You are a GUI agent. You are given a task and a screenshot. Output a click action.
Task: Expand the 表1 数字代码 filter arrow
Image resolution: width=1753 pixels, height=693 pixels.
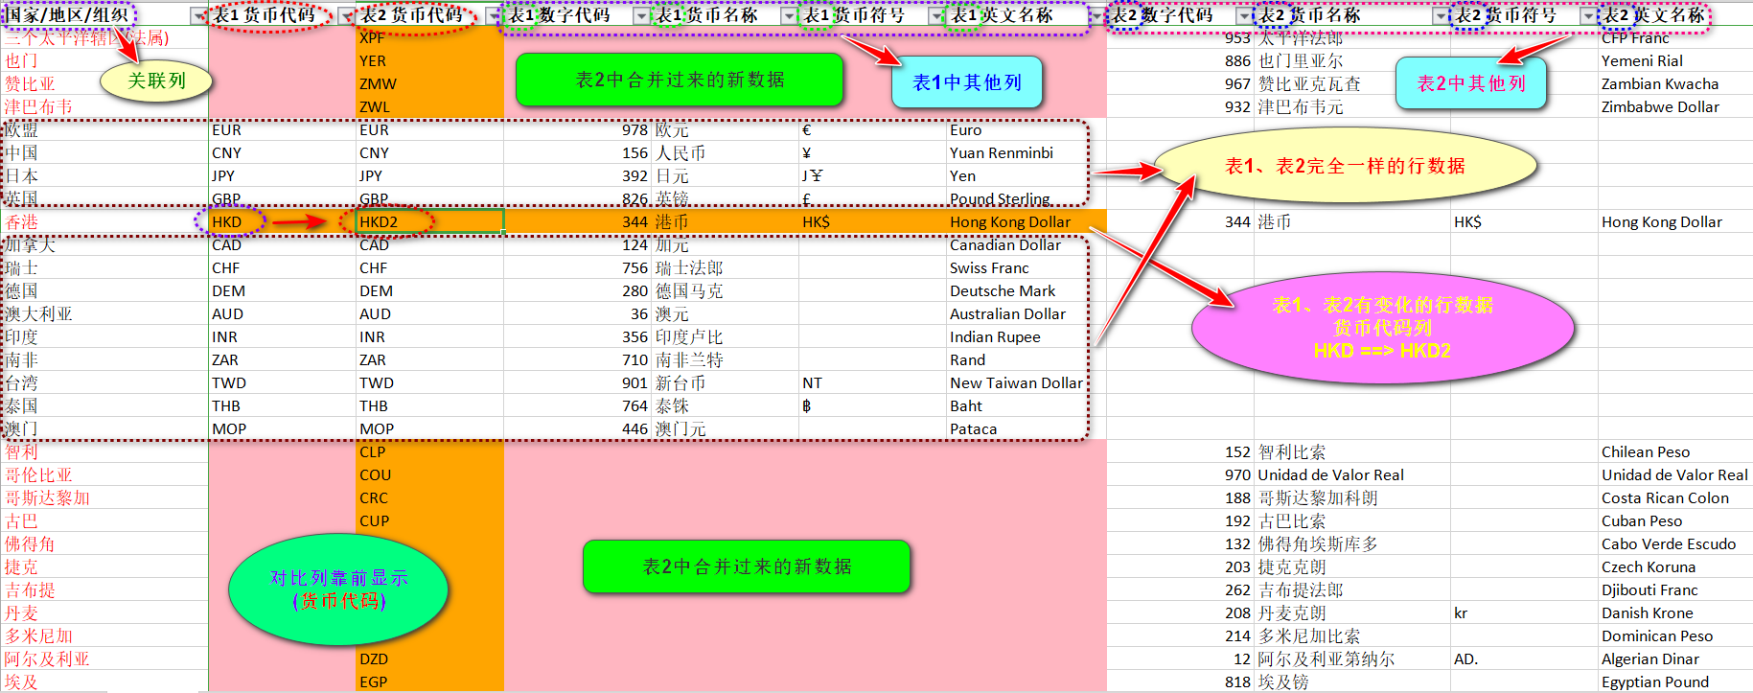pyautogui.click(x=641, y=16)
